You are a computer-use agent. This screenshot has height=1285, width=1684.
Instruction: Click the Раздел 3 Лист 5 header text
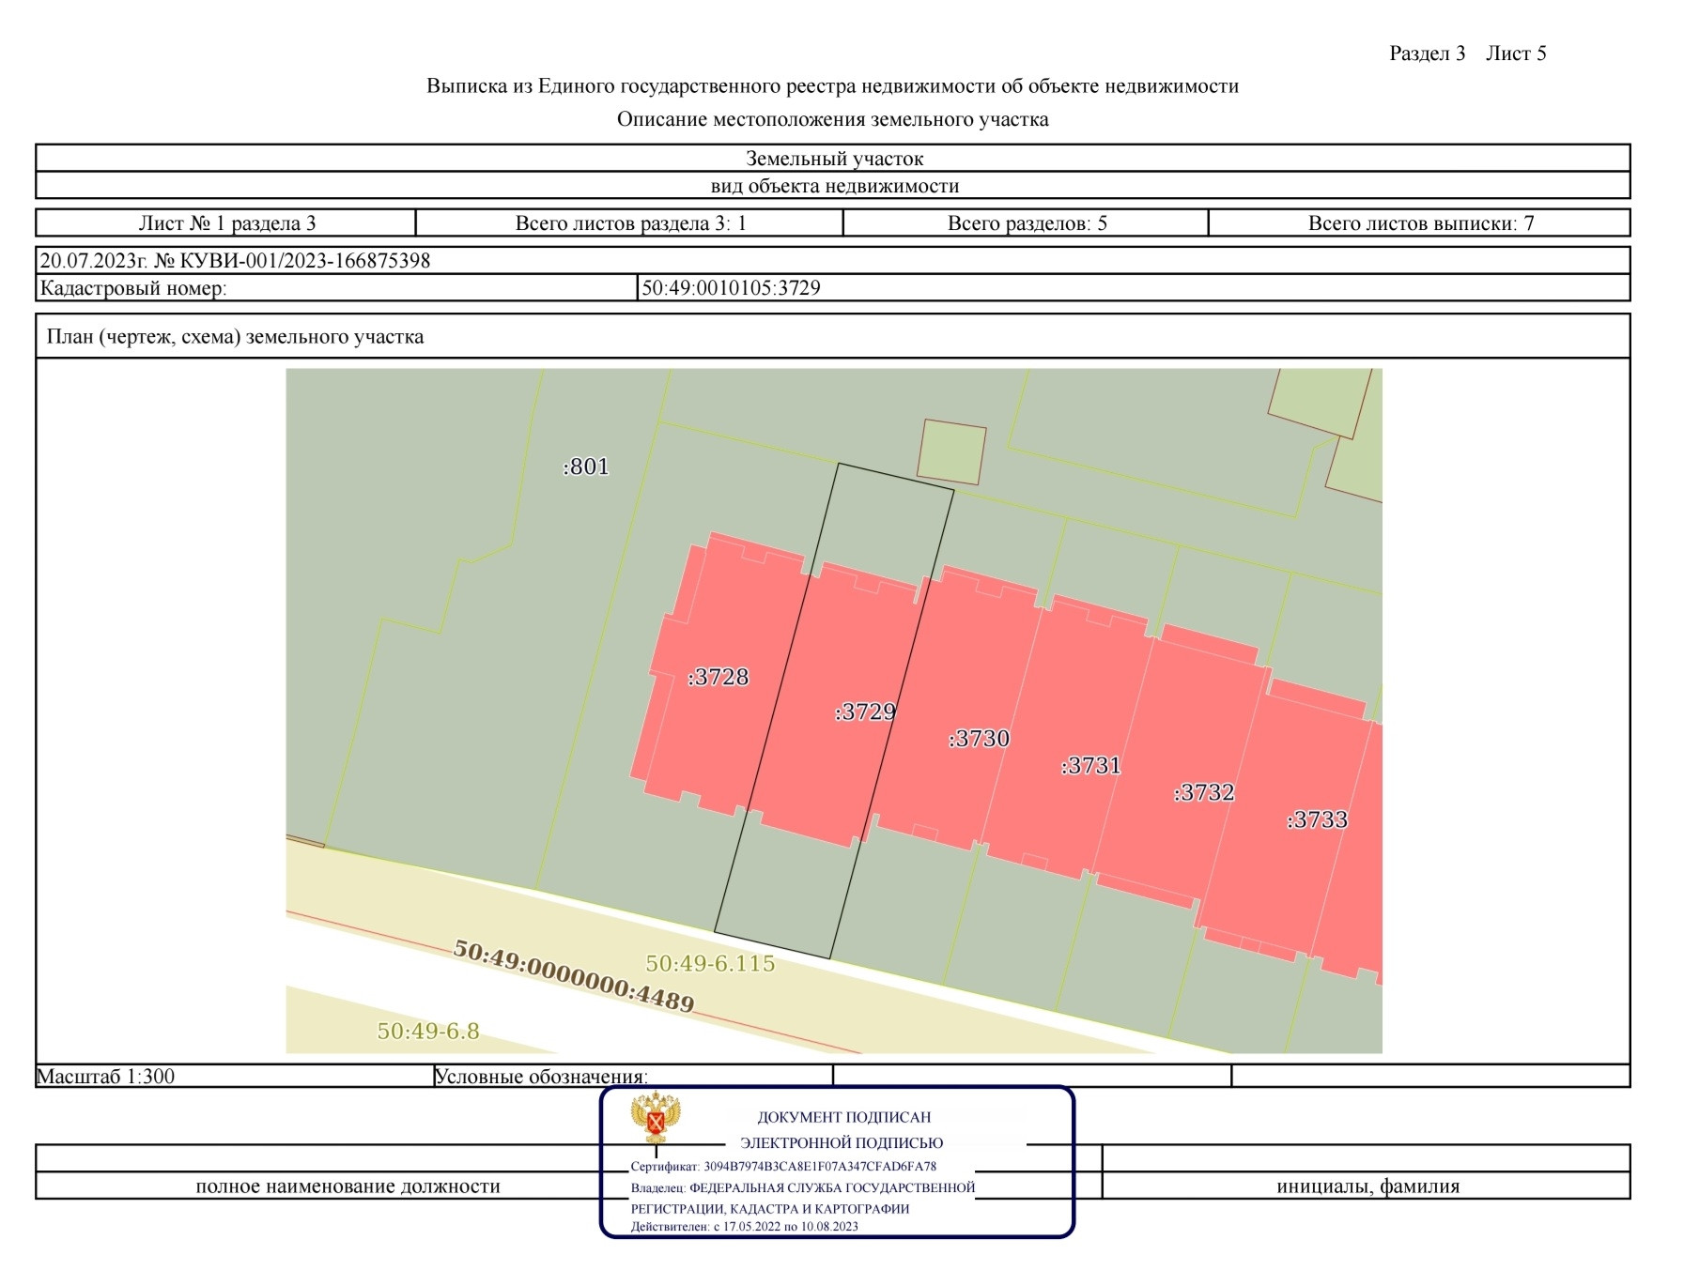pyautogui.click(x=1467, y=54)
